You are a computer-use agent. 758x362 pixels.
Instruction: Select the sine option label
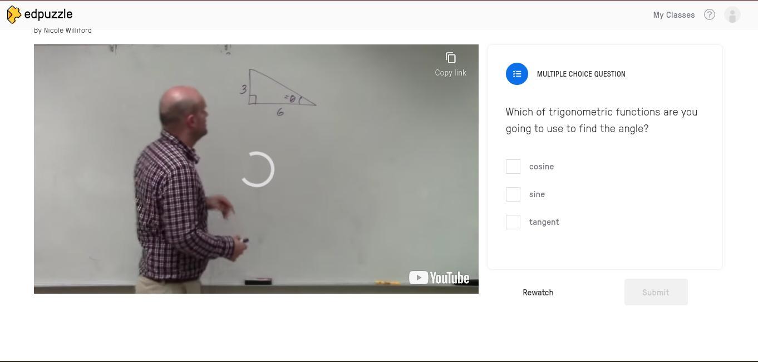pos(537,194)
